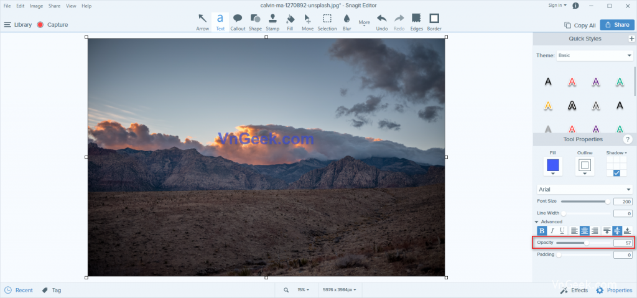Image resolution: width=637 pixels, height=298 pixels.
Task: Open the Share menu
Action: tap(54, 6)
